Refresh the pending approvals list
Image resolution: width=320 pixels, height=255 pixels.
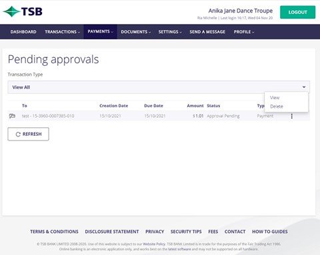click(28, 134)
